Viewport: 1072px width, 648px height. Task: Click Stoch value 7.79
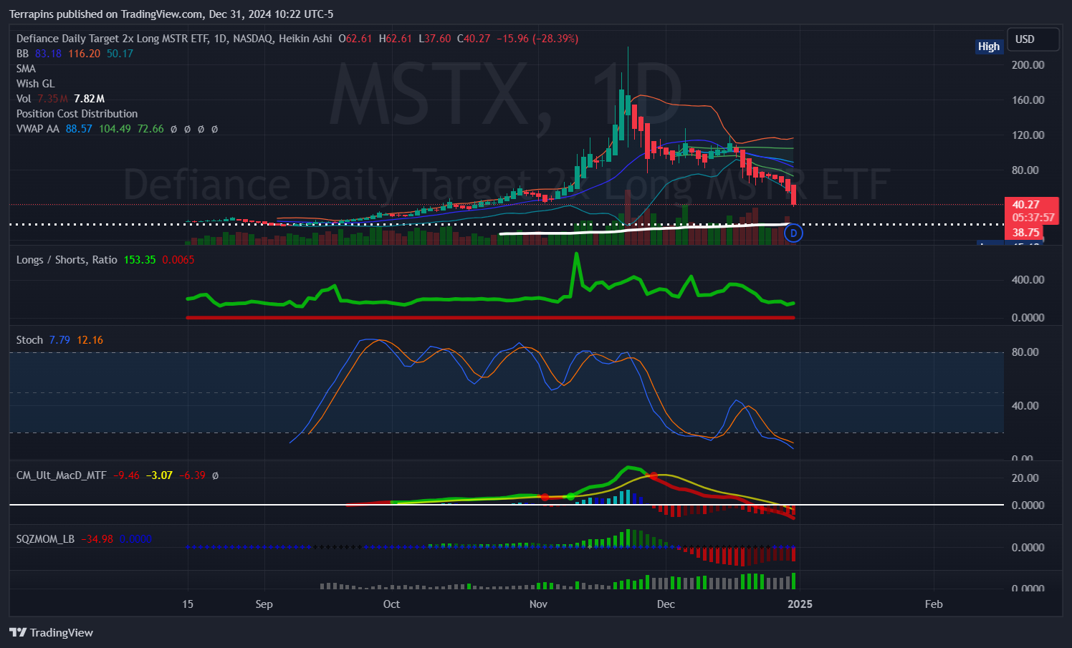tap(60, 340)
